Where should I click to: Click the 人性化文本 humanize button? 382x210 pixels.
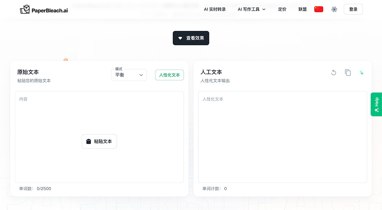169,75
